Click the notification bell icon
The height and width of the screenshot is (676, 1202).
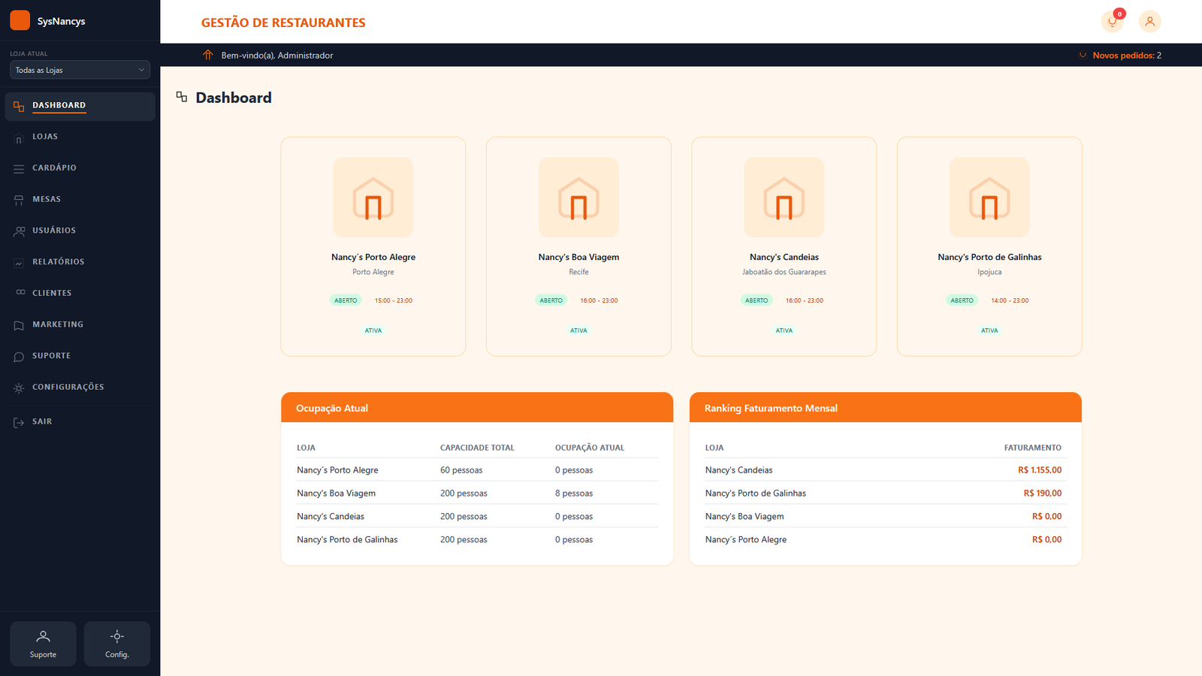click(1112, 22)
